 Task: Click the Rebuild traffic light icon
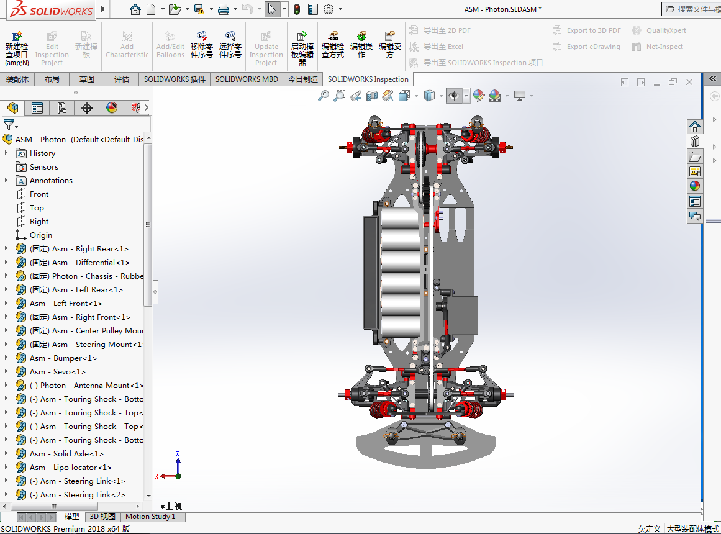[x=297, y=9]
